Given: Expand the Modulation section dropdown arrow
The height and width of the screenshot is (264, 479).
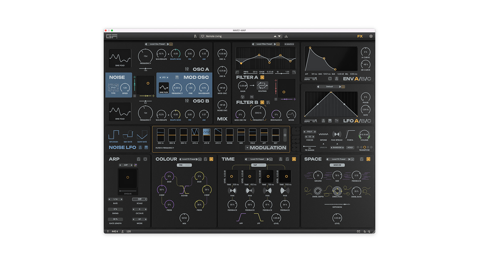Looking at the screenshot, I should pos(247,148).
